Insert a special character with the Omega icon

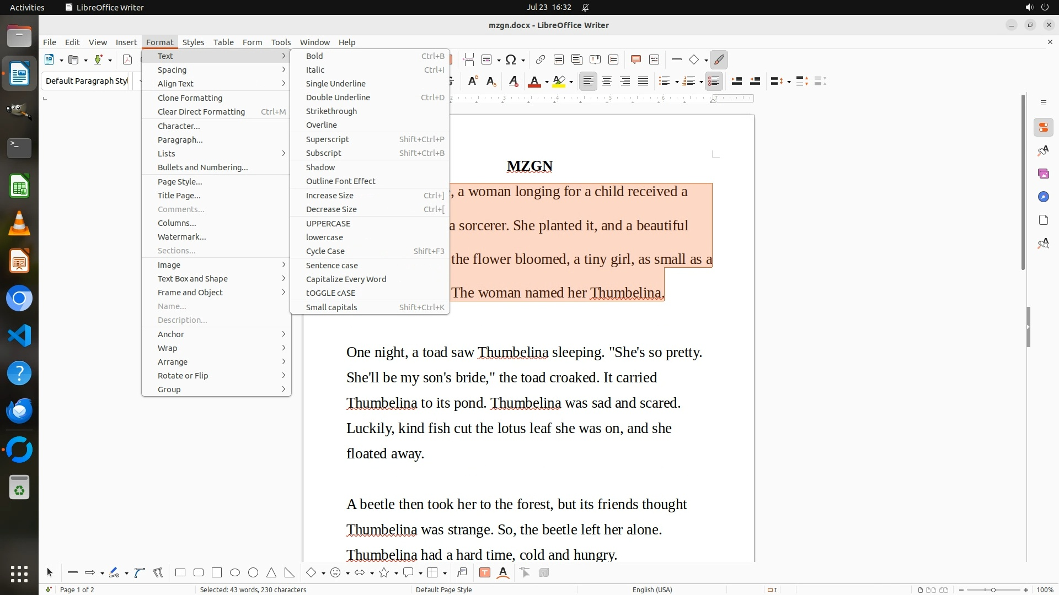[x=511, y=59]
